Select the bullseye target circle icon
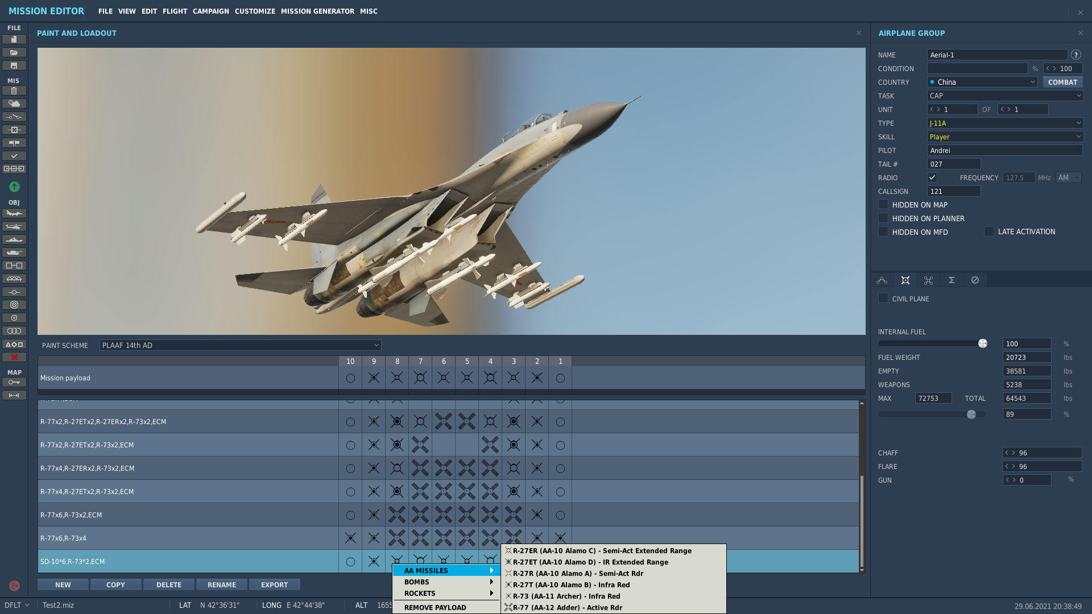Image resolution: width=1092 pixels, height=614 pixels. point(14,305)
